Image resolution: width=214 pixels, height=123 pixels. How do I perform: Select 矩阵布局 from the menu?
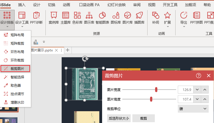click(15, 35)
